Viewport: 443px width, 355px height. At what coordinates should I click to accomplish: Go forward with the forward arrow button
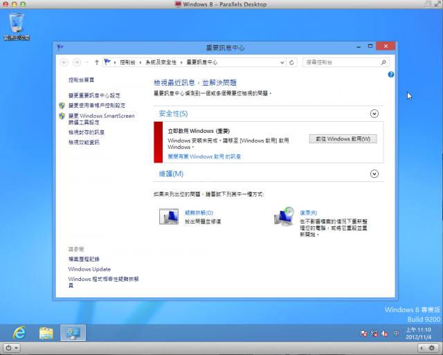point(77,62)
